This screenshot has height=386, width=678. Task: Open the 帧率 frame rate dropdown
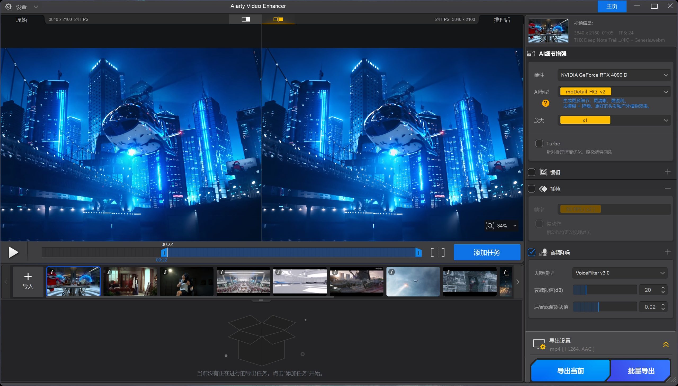click(x=614, y=209)
